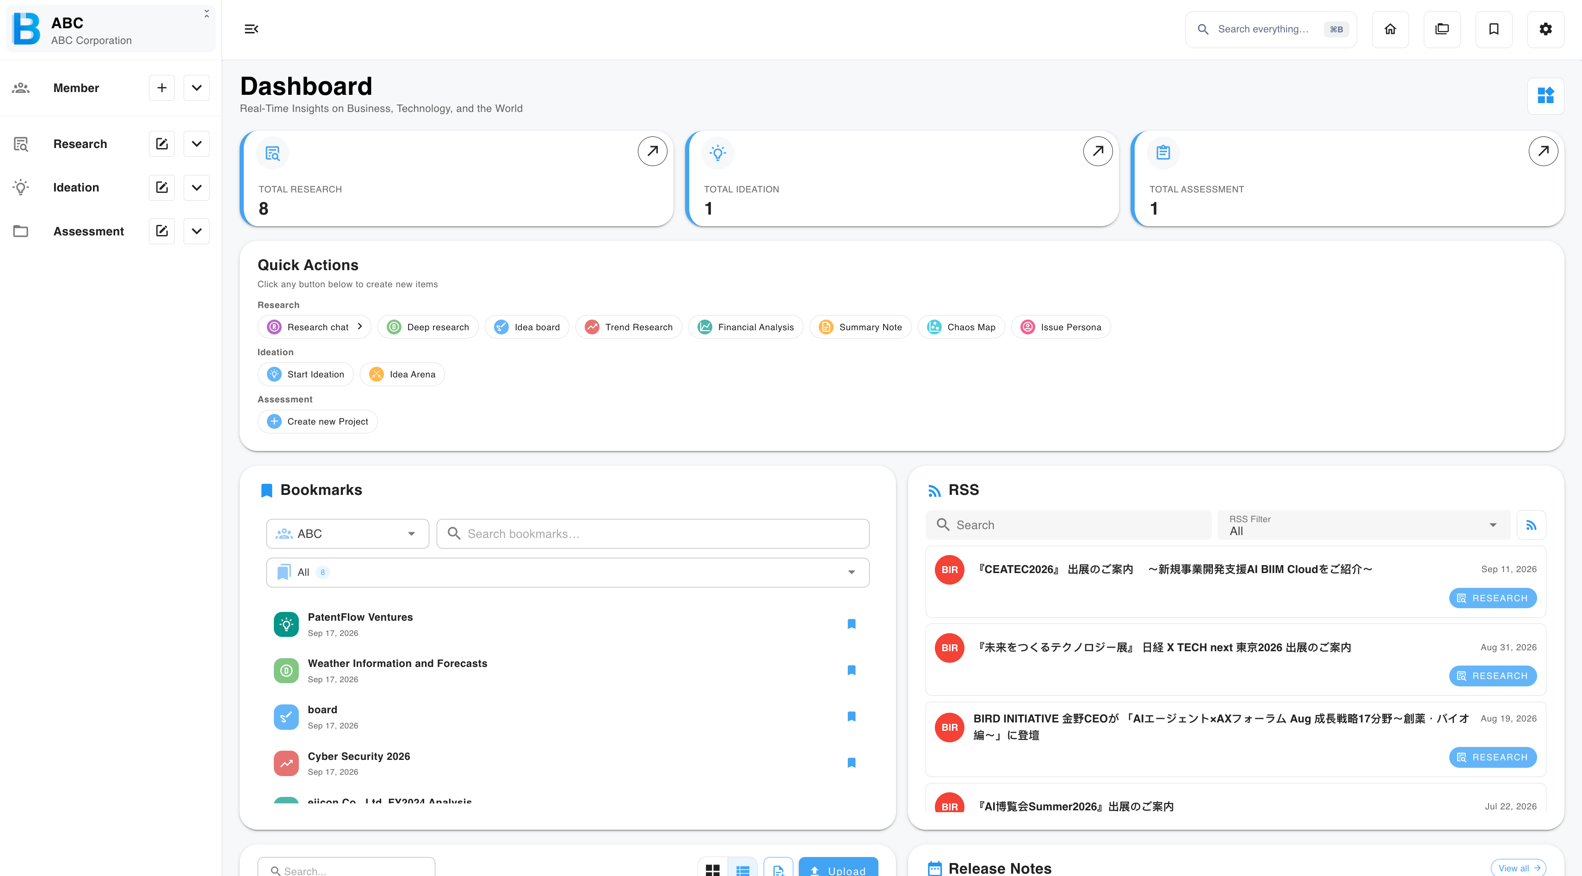Toggle bookmark on Cyber Security 2026
The height and width of the screenshot is (876, 1582).
click(852, 762)
